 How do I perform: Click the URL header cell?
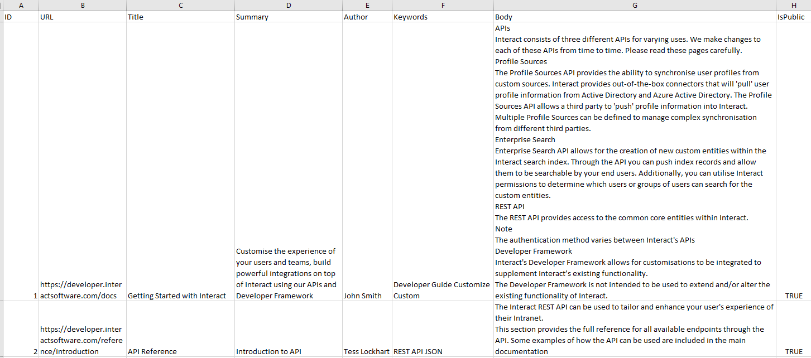(x=83, y=17)
